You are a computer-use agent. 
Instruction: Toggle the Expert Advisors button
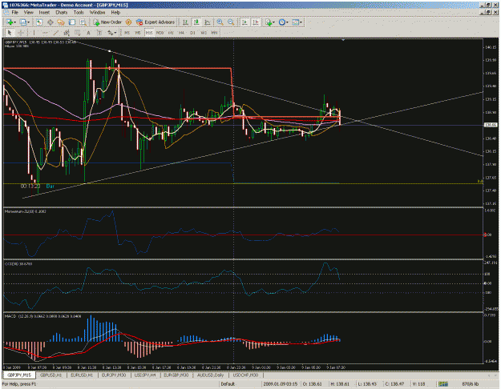pos(156,22)
